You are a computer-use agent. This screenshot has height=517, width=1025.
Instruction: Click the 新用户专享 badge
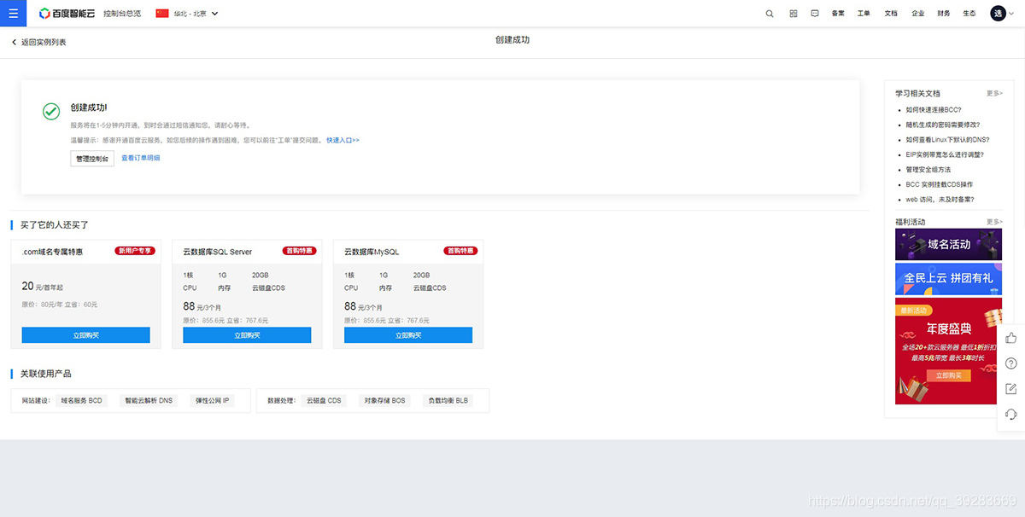click(x=135, y=251)
